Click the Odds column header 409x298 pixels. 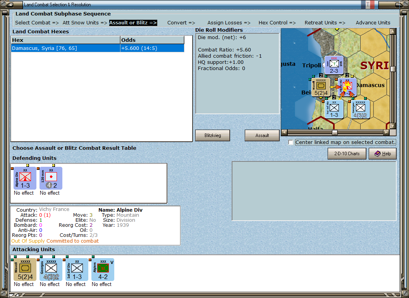[x=152, y=40]
